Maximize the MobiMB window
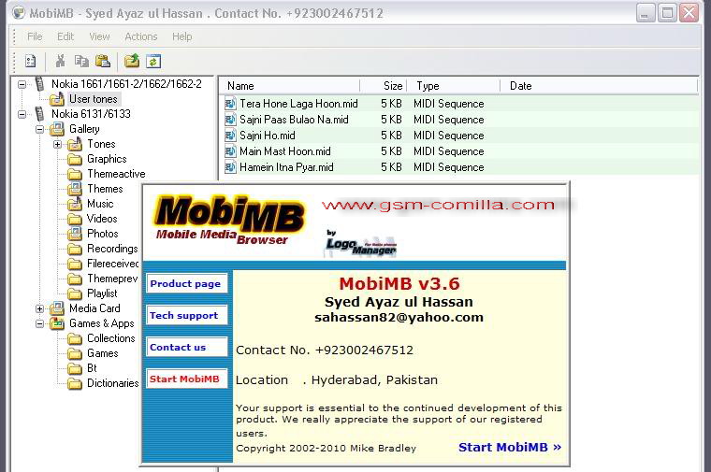This screenshot has width=711, height=472. coord(667,13)
